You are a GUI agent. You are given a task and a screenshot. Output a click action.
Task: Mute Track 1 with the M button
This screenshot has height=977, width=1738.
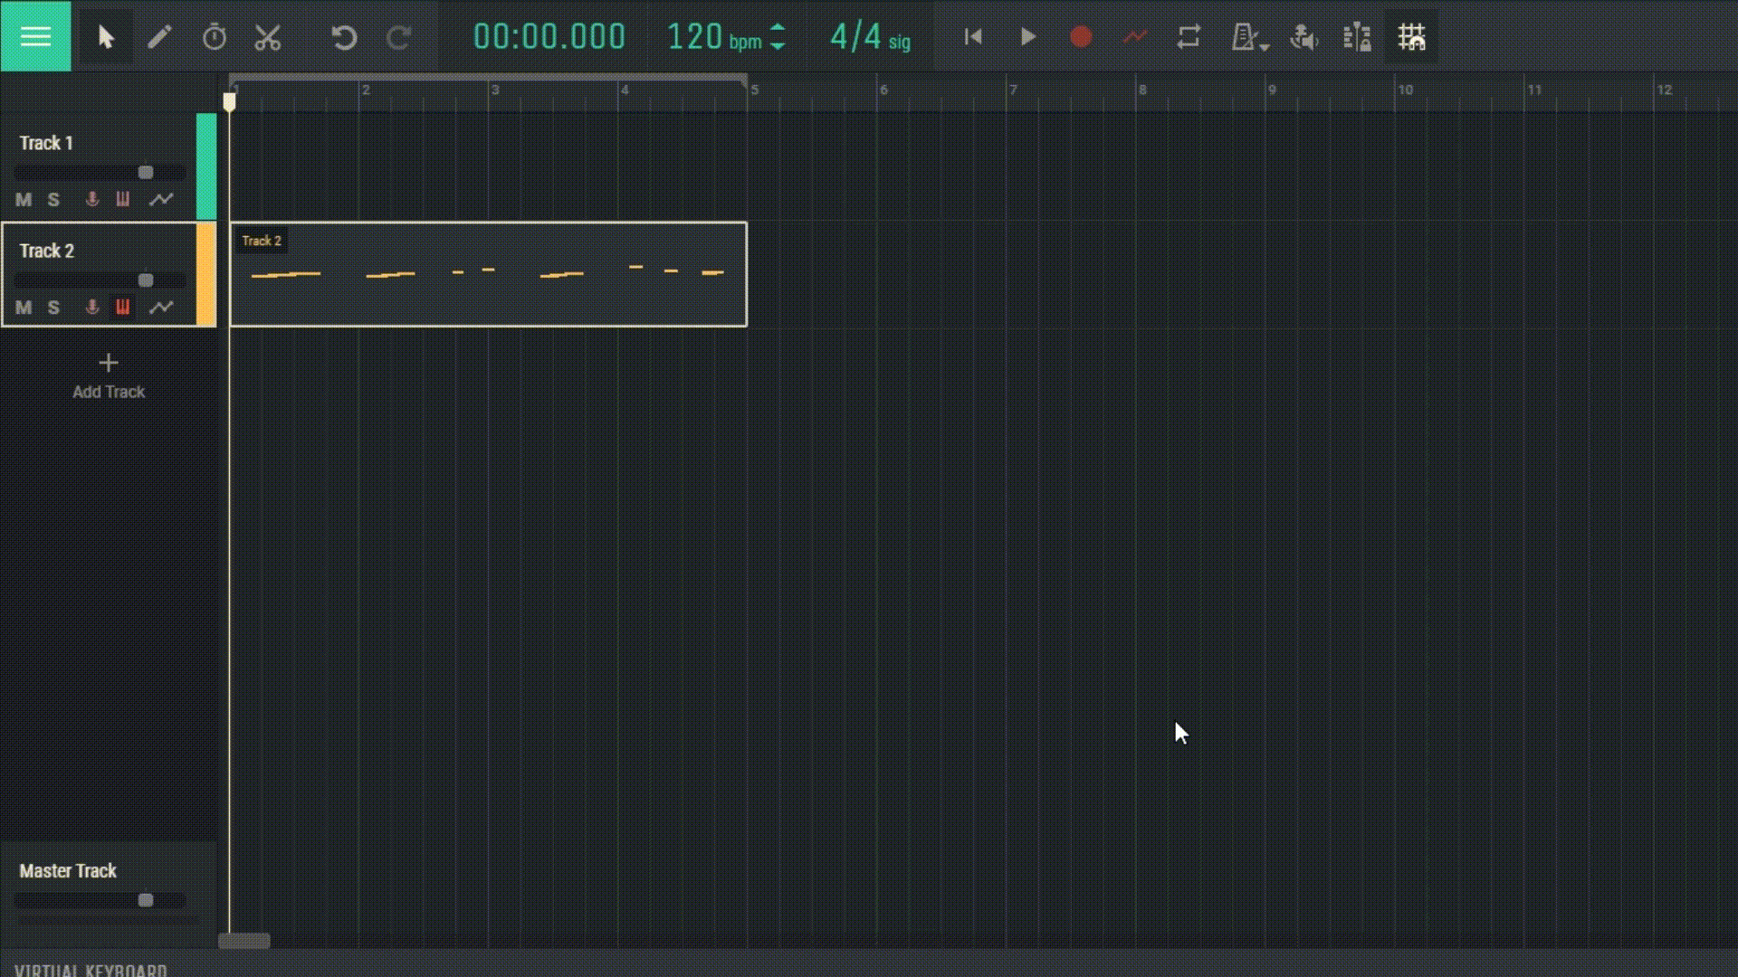point(23,199)
